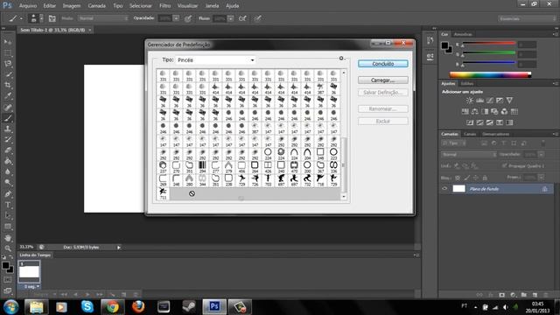Select the Move tool in the toolbox

click(x=8, y=42)
